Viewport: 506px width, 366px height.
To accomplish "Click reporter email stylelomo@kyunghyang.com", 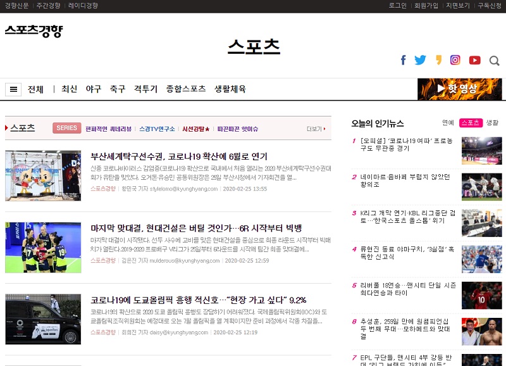I will click(183, 189).
